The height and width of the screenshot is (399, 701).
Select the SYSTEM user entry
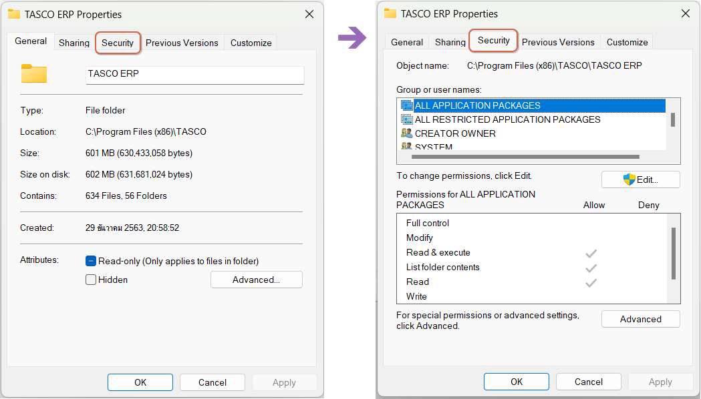click(433, 147)
